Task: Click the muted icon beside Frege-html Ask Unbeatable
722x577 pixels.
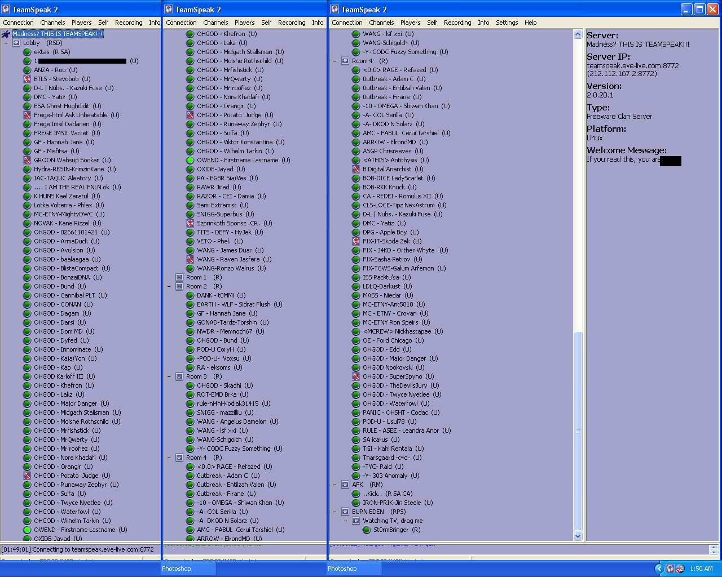Action: (x=27, y=115)
